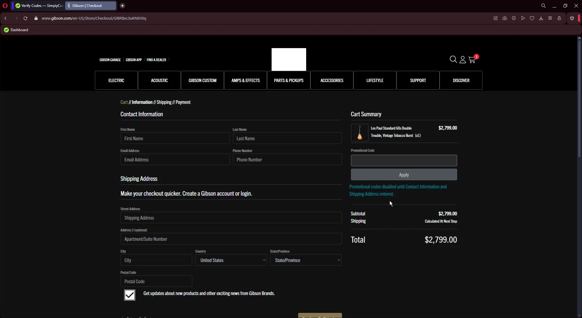
Task: Click the search tabs magnifier in title bar
Action: click(x=543, y=6)
